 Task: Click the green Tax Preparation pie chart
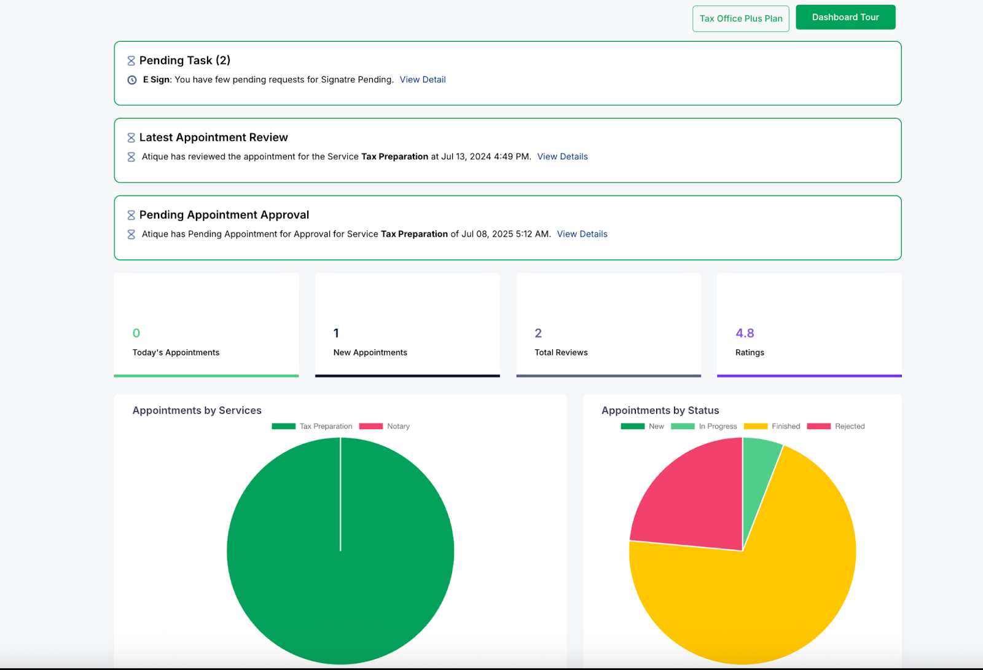coord(340,551)
